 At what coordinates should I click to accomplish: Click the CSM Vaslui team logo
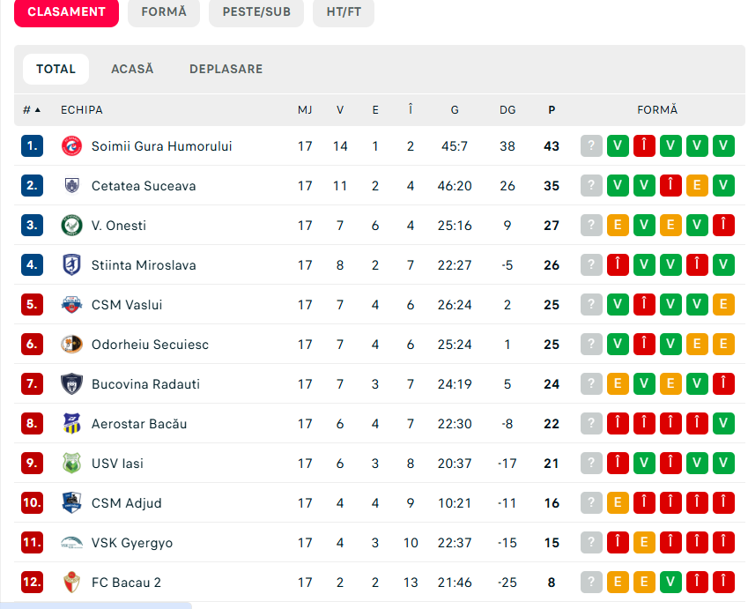tap(71, 305)
